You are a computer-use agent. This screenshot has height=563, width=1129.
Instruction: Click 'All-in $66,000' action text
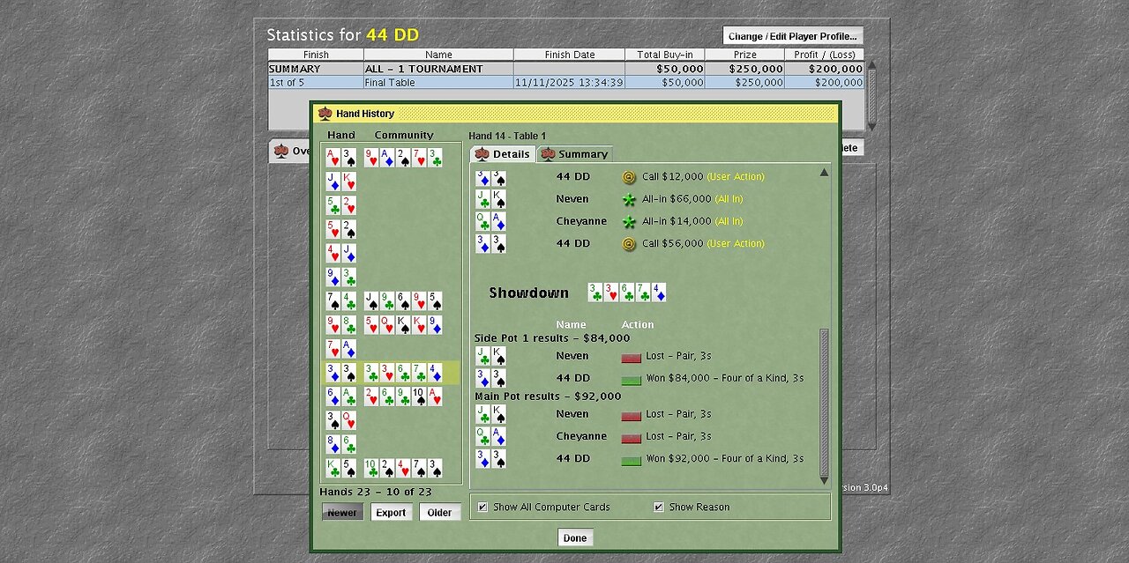click(x=676, y=199)
